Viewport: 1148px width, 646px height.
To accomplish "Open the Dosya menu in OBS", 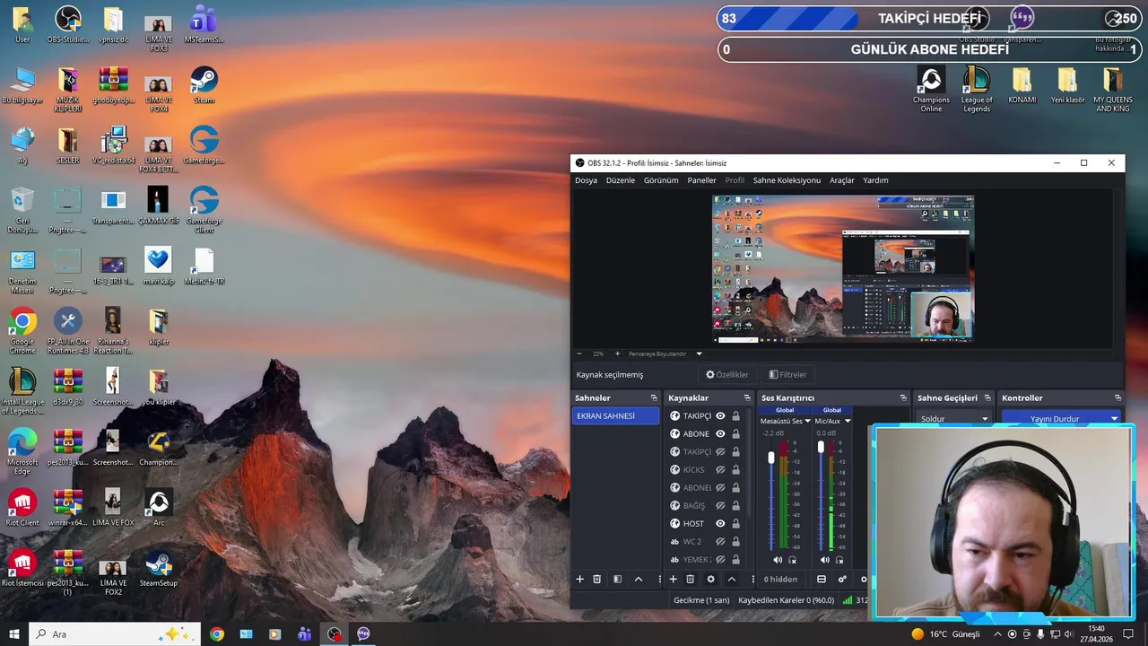I will (x=586, y=180).
